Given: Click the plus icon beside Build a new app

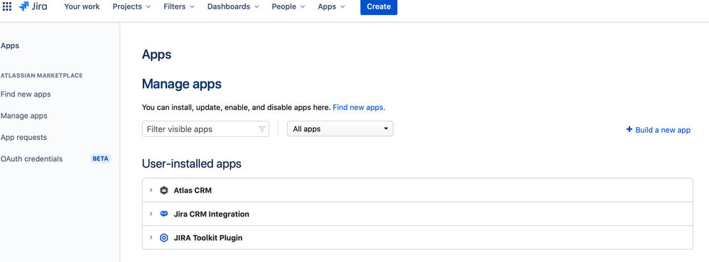Looking at the screenshot, I should click(x=629, y=130).
